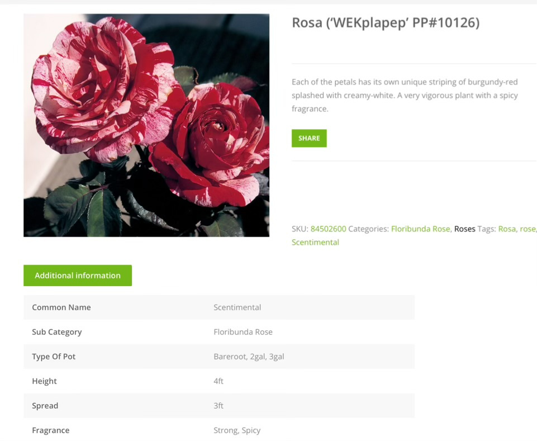The image size is (537, 441).
Task: Click the striped rose product image
Action: [x=146, y=125]
